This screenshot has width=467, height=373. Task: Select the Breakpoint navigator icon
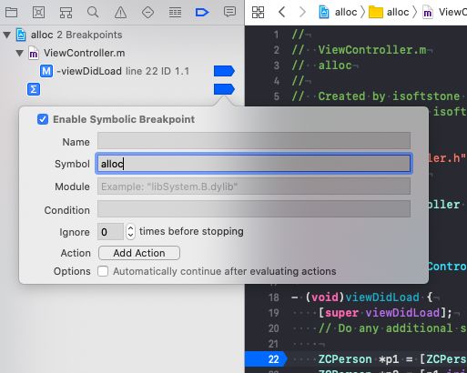coord(202,13)
